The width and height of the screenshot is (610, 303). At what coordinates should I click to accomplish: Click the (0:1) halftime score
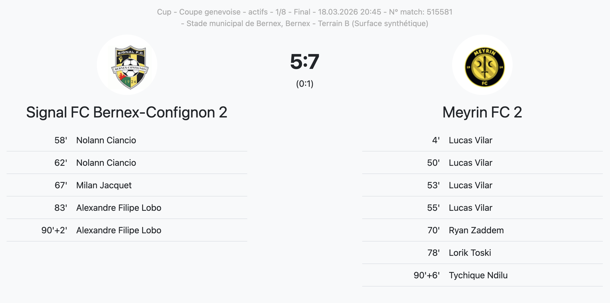[x=305, y=84]
